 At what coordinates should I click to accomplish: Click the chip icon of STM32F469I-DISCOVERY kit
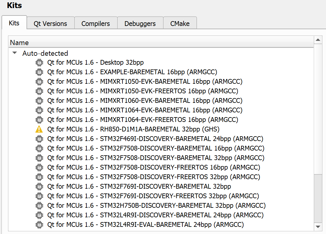tap(39, 139)
